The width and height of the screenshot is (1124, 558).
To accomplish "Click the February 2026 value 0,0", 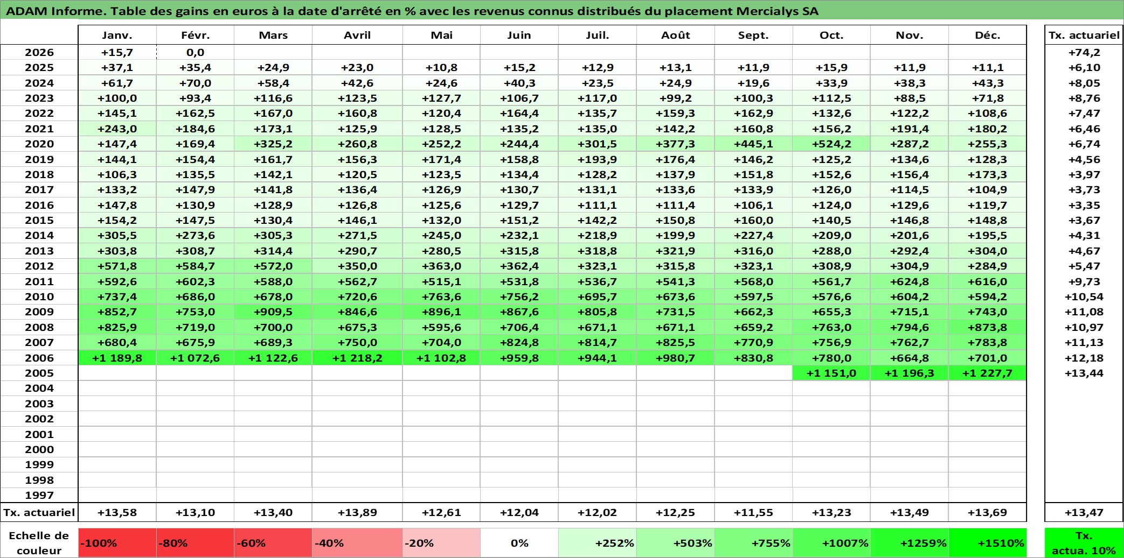I will point(195,52).
